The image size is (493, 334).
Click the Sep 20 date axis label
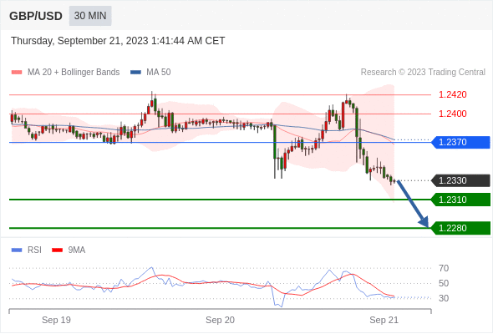coord(220,320)
